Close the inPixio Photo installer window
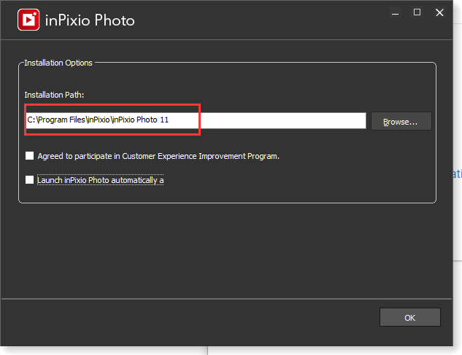 439,12
